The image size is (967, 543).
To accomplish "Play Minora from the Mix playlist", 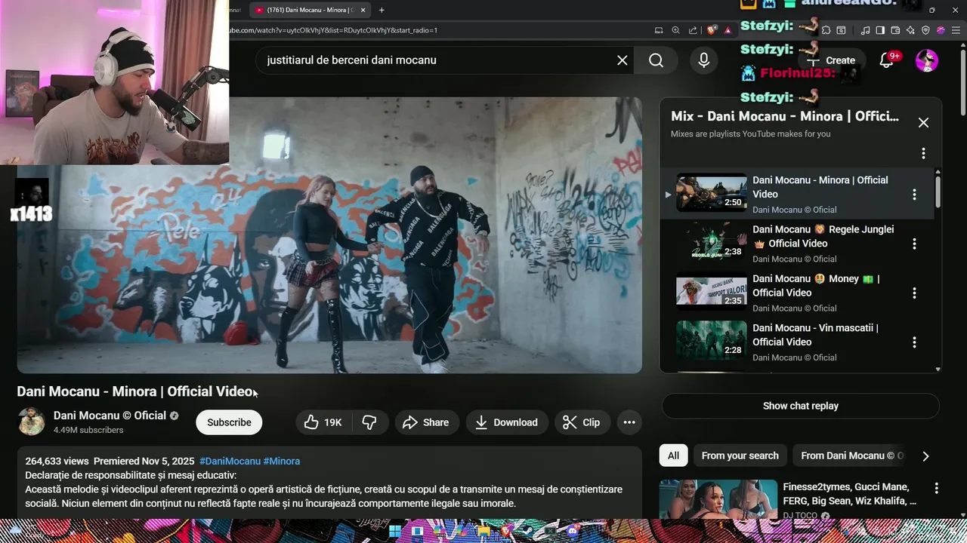I will click(712, 193).
